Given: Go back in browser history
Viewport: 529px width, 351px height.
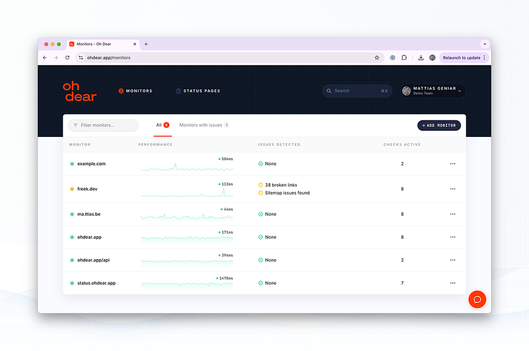Looking at the screenshot, I should click(x=45, y=58).
